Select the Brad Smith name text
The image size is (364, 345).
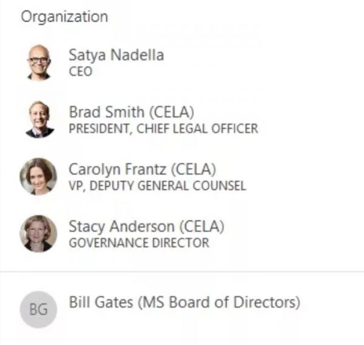pos(106,112)
